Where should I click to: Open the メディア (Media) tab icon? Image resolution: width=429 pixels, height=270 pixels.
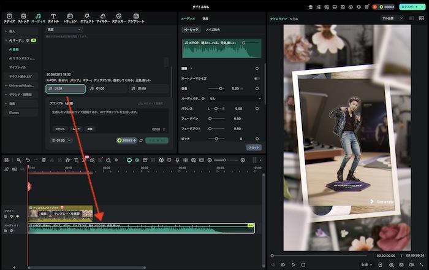click(x=9, y=17)
